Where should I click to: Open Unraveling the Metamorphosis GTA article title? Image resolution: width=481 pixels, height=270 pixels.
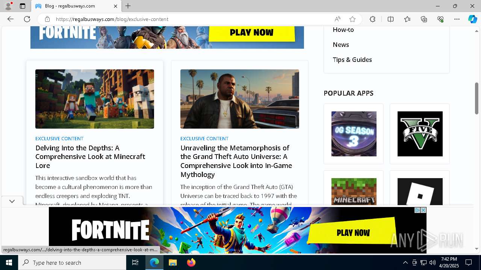pyautogui.click(x=236, y=161)
